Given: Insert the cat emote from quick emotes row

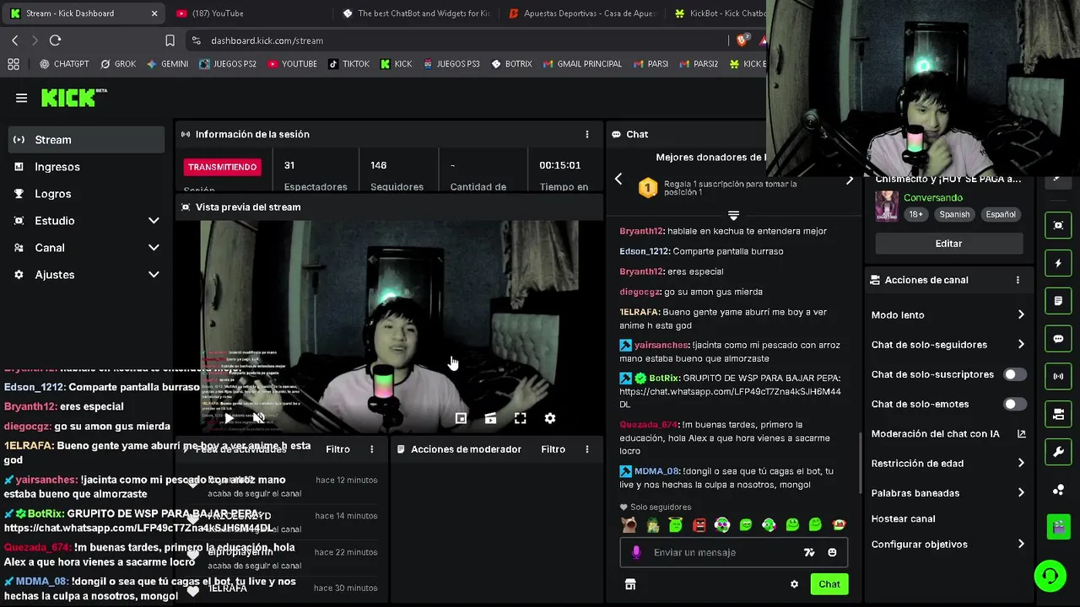Looking at the screenshot, I should 629,524.
